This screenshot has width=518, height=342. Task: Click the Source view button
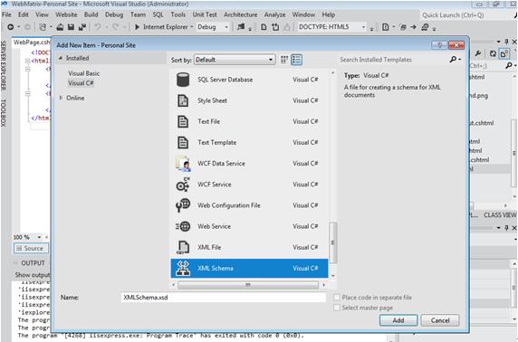click(31, 248)
